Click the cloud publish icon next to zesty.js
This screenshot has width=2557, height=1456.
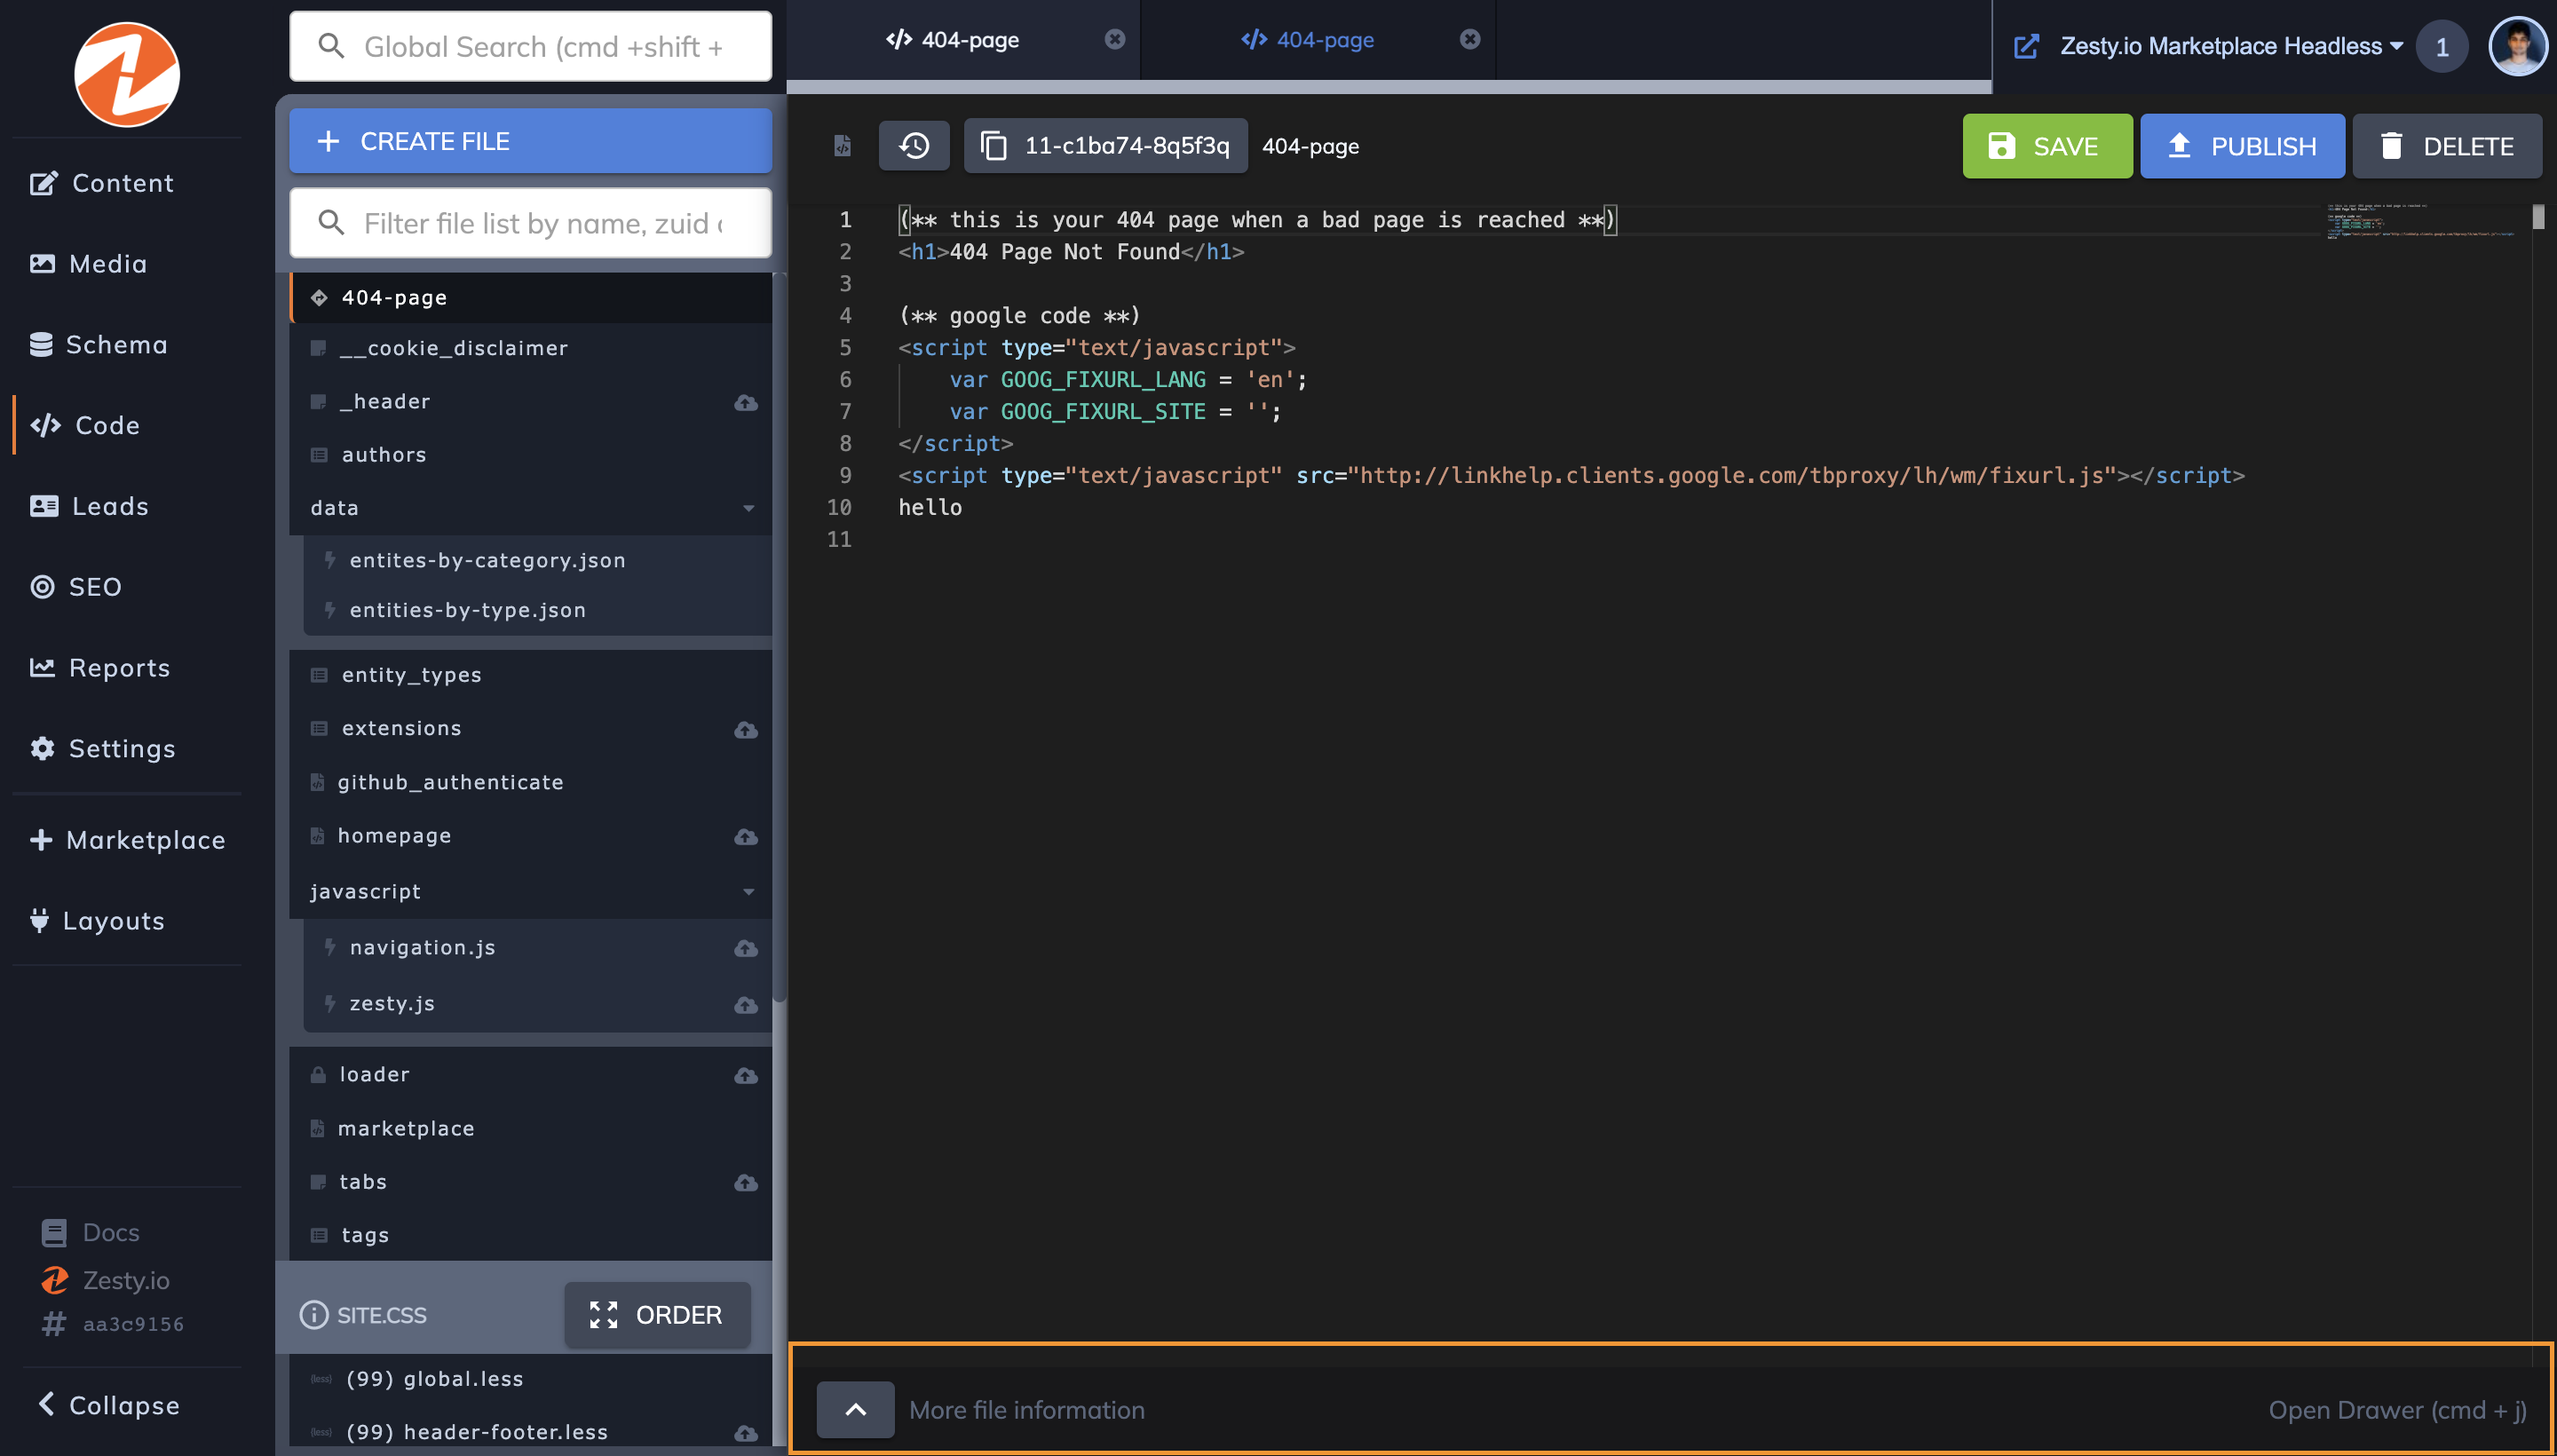tap(746, 1005)
